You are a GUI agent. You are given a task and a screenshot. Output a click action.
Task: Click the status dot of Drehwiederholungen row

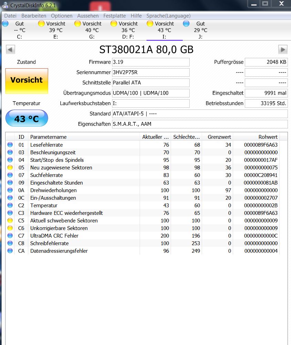[10, 190]
